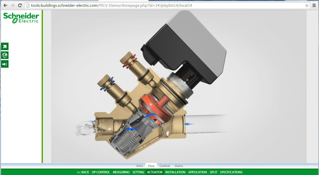Select the Flow tab
The image size is (319, 175).
click(x=151, y=166)
